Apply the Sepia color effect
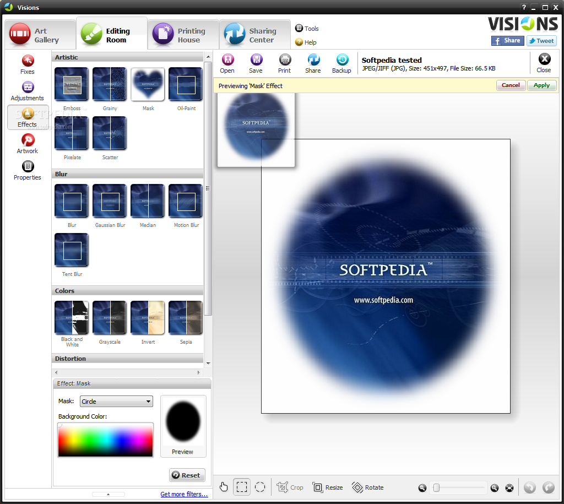 tap(186, 318)
